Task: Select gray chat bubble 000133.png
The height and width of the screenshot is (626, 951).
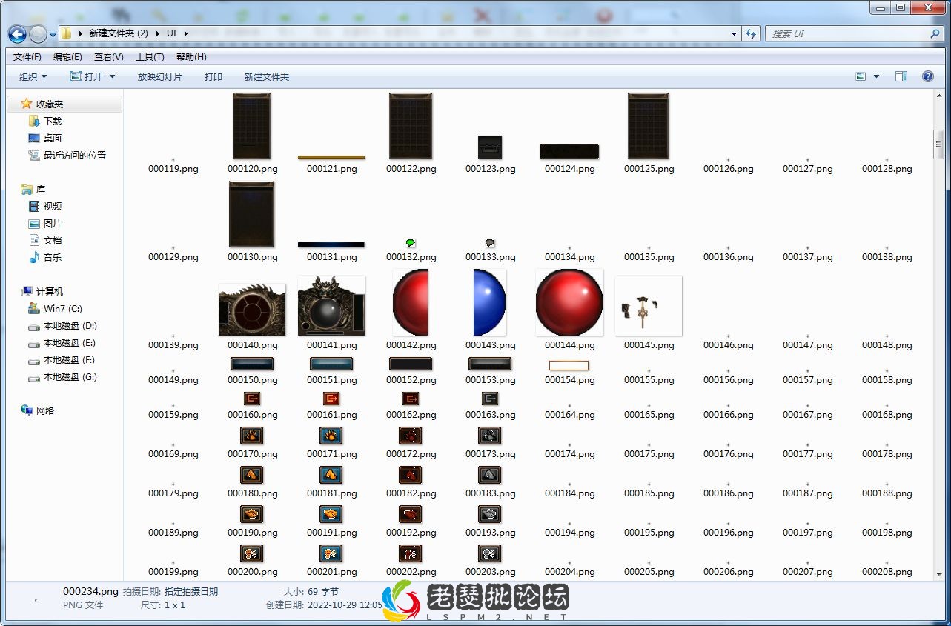Action: tap(490, 243)
